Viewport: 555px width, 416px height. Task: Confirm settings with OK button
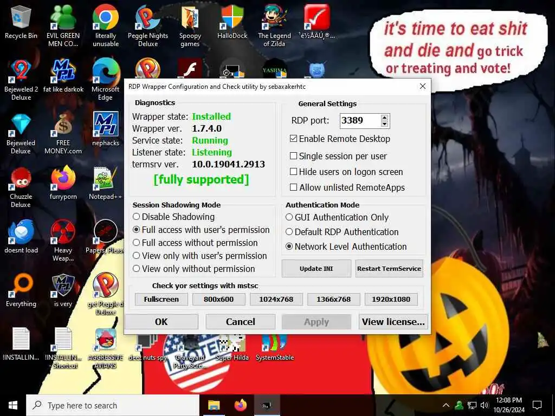click(162, 322)
